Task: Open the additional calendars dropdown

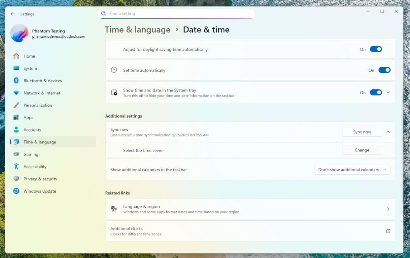Action: (352, 170)
